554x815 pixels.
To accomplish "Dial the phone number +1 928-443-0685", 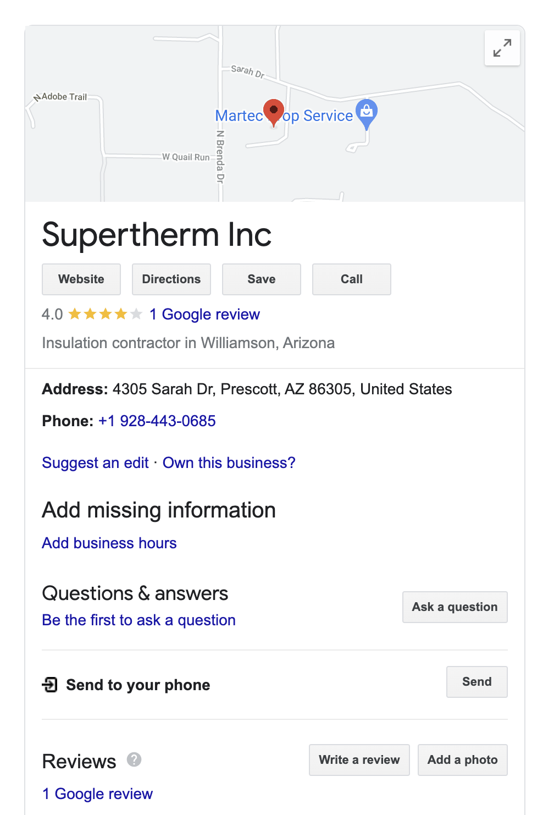I will [x=157, y=421].
